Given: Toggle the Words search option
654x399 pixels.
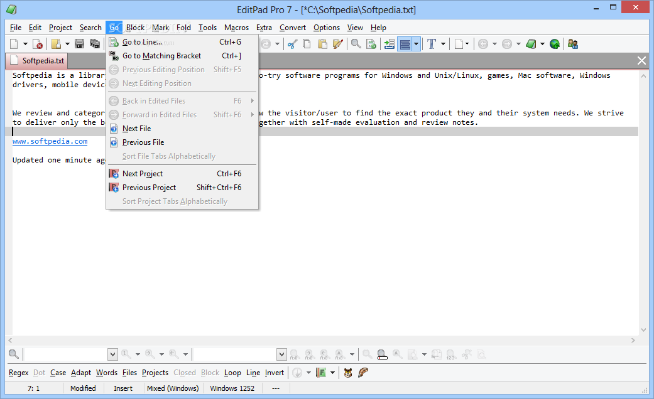Looking at the screenshot, I should tap(107, 373).
